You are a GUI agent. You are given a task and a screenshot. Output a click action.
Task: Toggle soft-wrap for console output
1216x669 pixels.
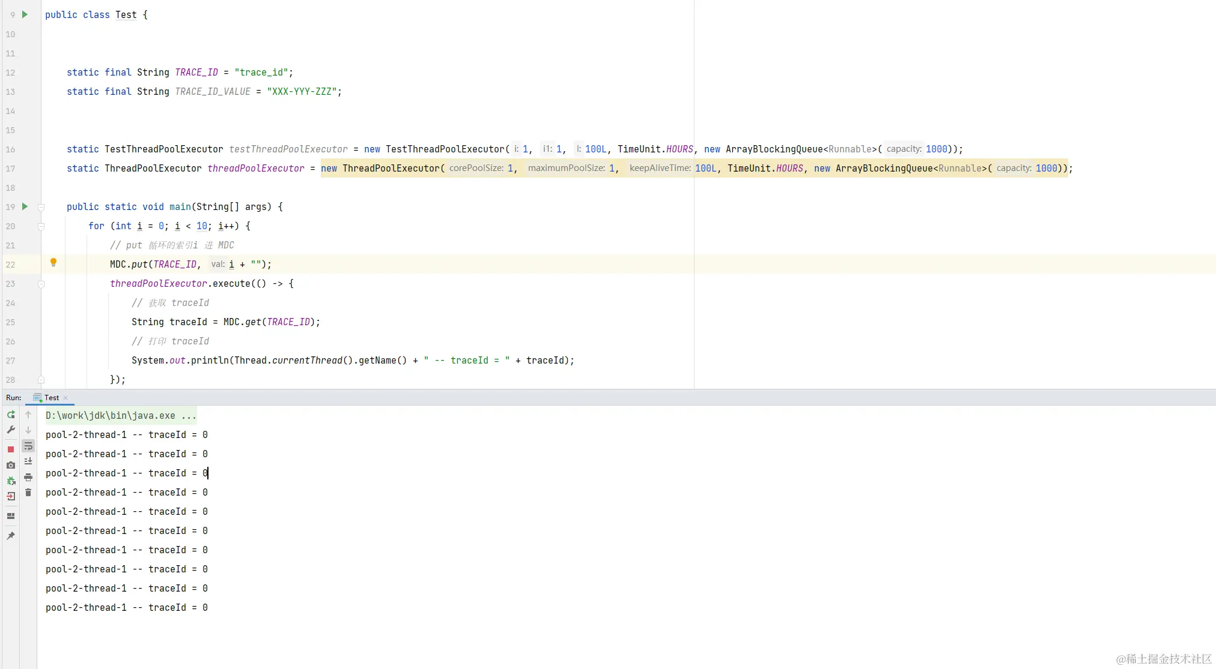(x=28, y=446)
